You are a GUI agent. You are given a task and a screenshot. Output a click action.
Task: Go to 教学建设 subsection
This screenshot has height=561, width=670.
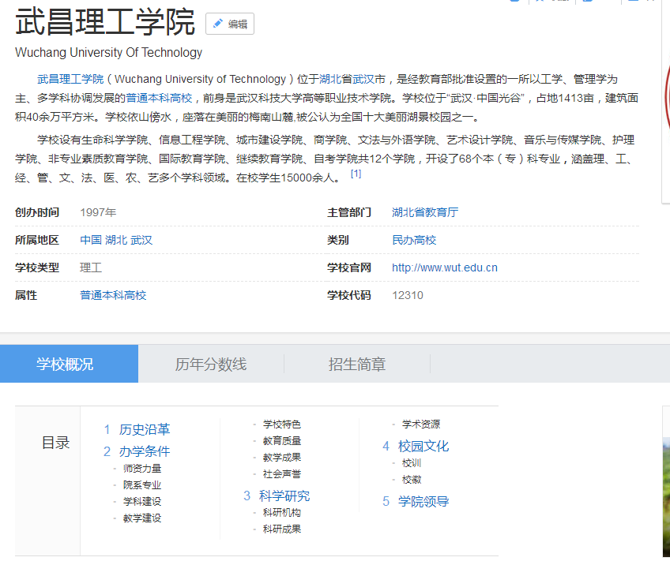pyautogui.click(x=142, y=518)
